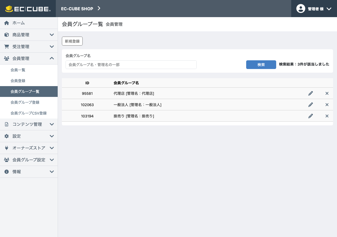Delete the 掛売り group row
The width and height of the screenshot is (337, 237).
pos(327,116)
